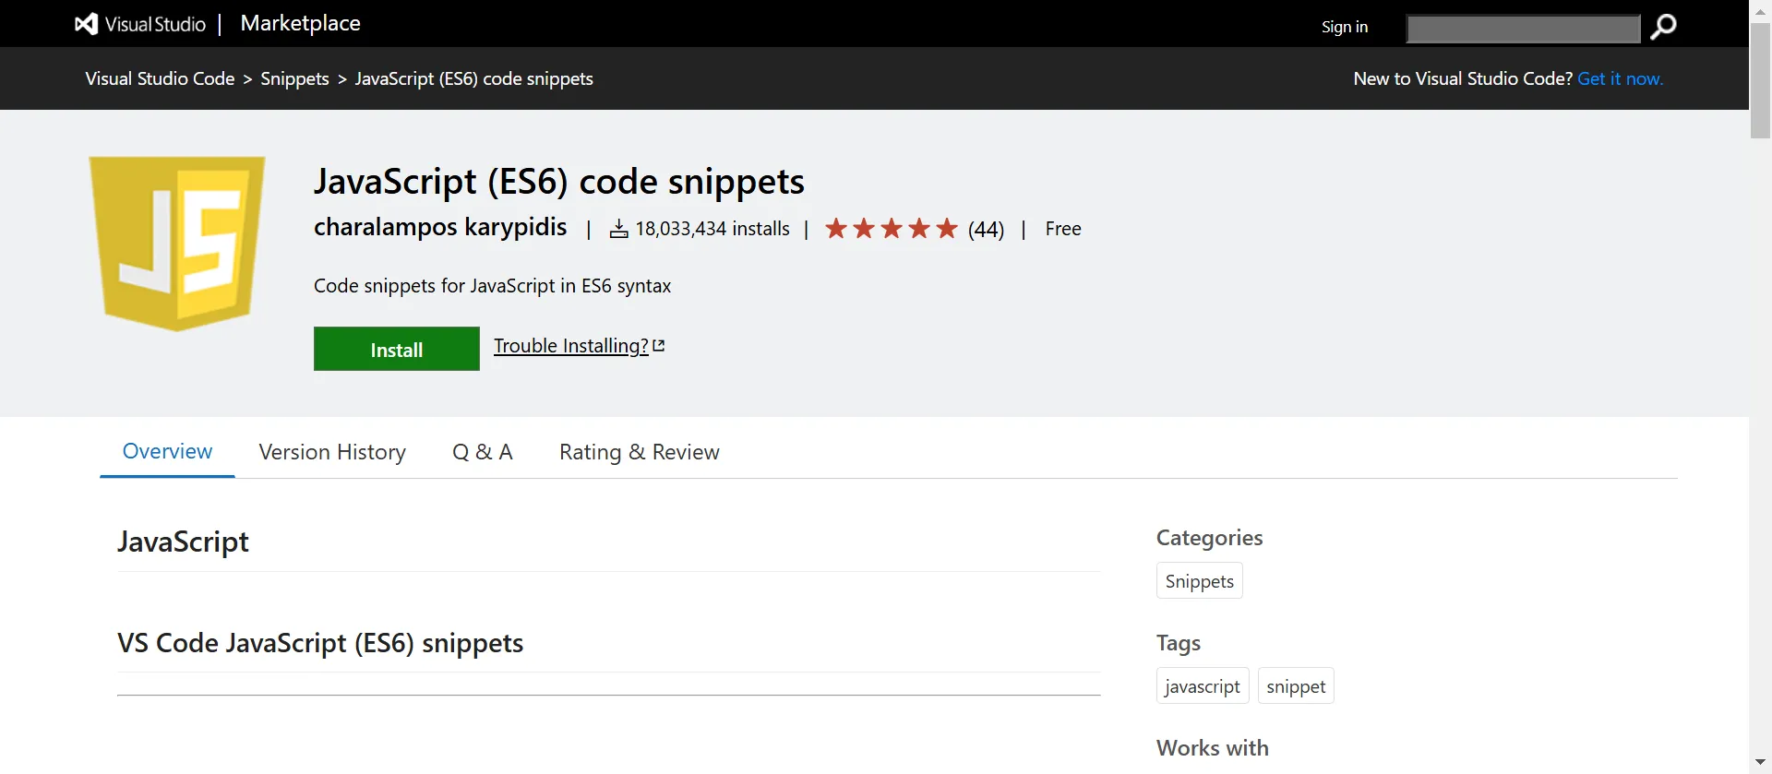Click the 18,033,434 installs text
Screen dimensions: 1772x774
712,229
